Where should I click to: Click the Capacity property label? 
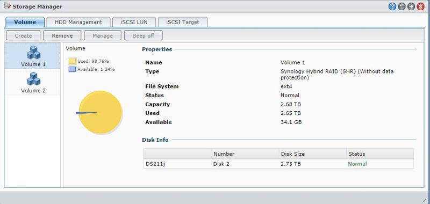coord(157,104)
